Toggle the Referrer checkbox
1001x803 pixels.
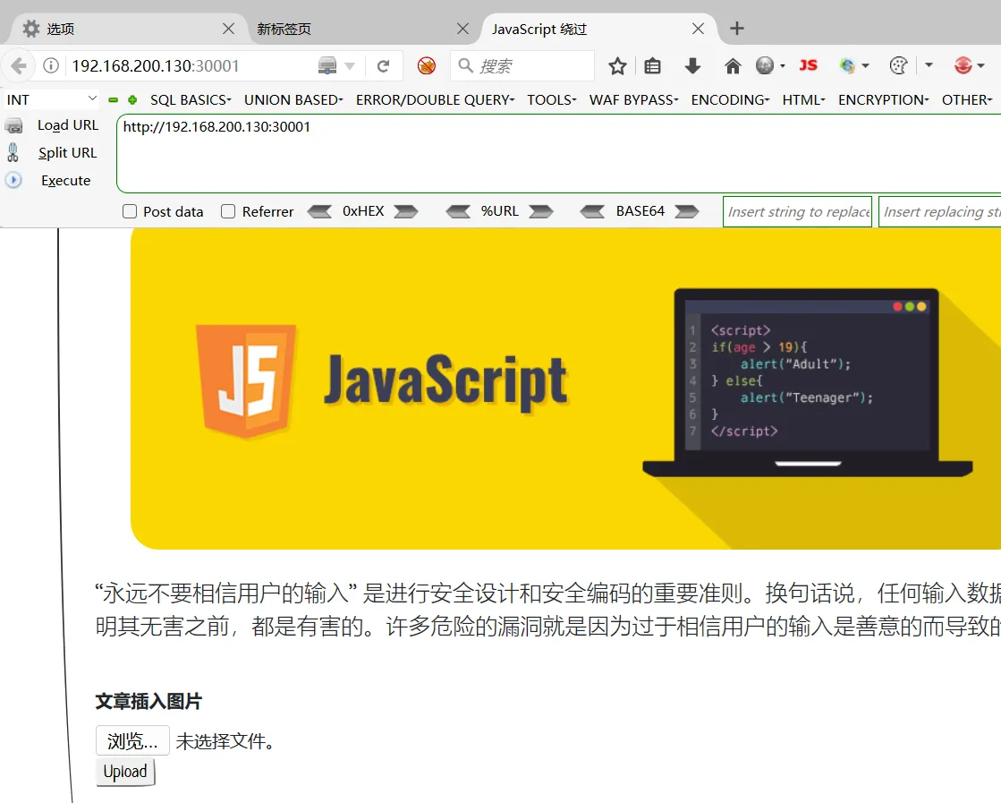click(228, 211)
